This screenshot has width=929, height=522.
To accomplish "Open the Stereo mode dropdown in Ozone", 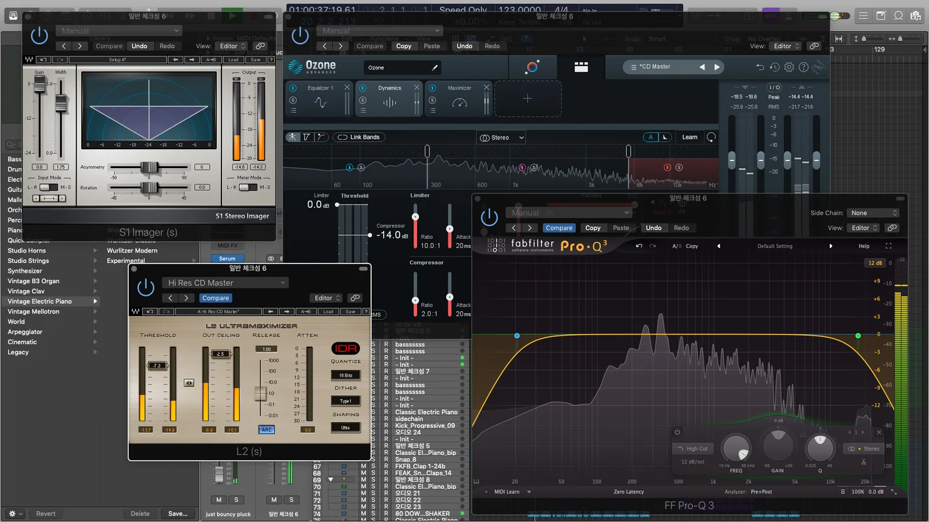I will pyautogui.click(x=502, y=138).
